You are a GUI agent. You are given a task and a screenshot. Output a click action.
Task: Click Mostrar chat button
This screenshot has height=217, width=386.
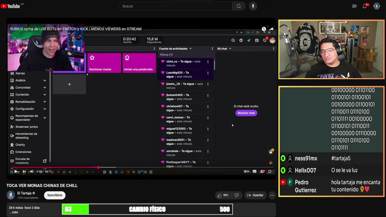tap(246, 113)
